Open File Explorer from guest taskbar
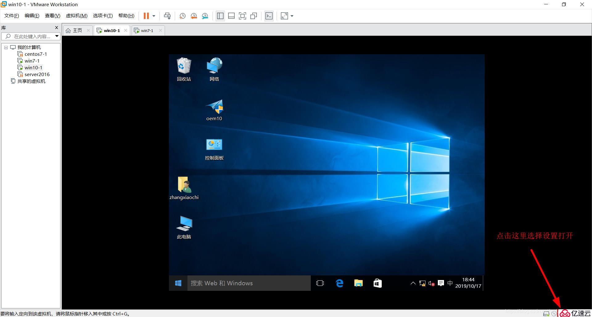592x317 pixels. pyautogui.click(x=358, y=283)
